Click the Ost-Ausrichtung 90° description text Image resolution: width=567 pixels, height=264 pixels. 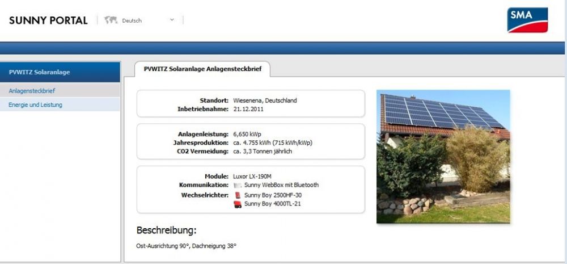click(x=186, y=246)
